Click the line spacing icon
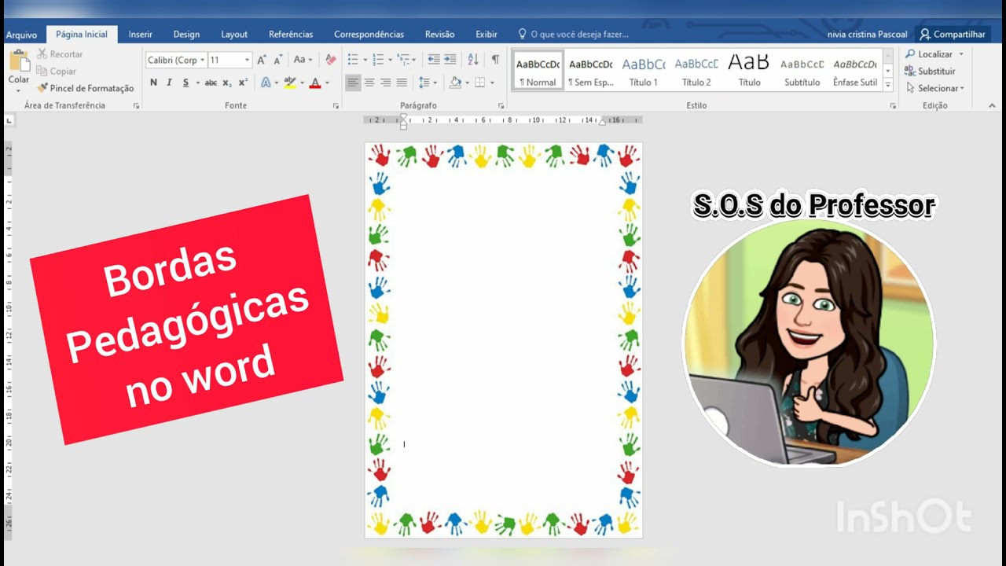This screenshot has height=566, width=1006. 424,83
